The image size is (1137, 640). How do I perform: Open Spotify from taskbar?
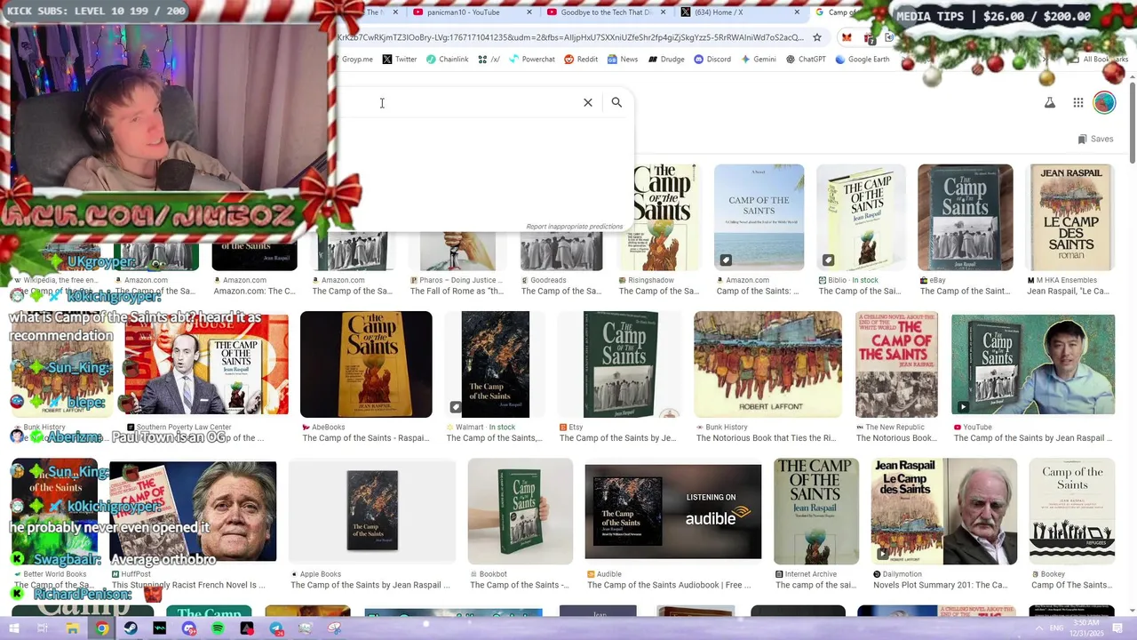tap(218, 628)
